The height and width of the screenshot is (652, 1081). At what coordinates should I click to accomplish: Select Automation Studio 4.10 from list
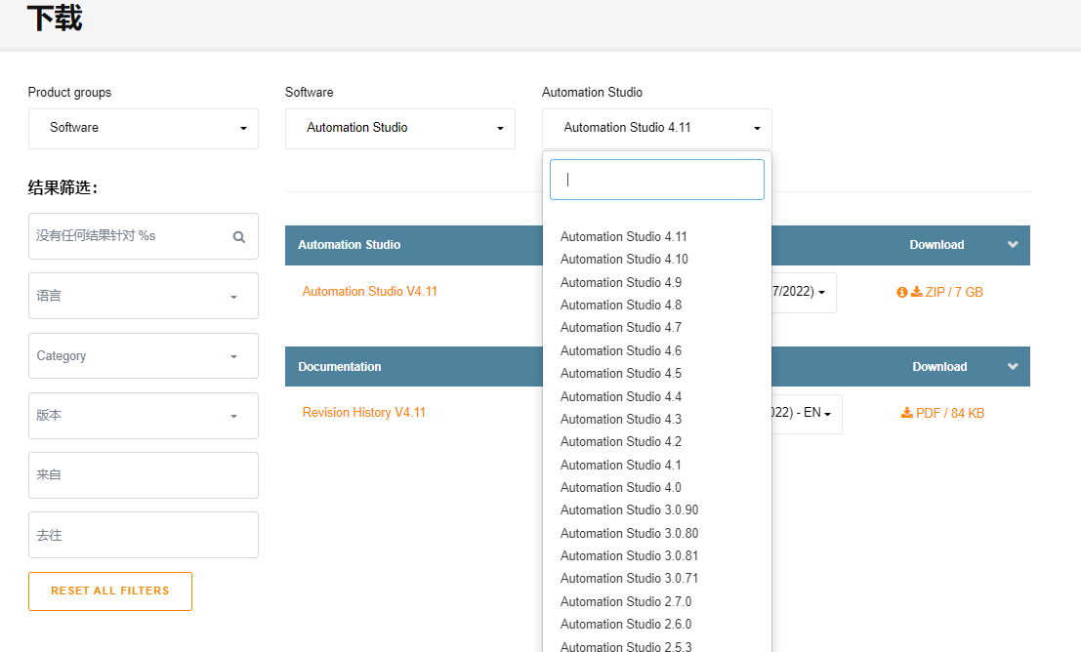point(624,260)
